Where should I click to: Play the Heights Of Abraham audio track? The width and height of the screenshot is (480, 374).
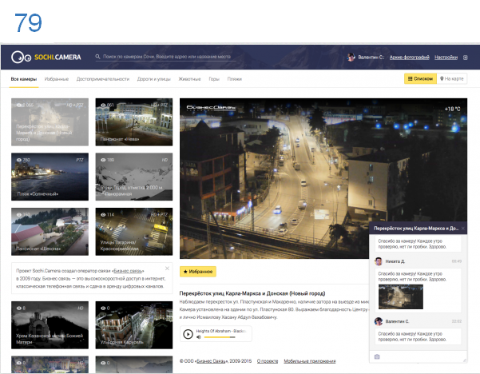188,334
